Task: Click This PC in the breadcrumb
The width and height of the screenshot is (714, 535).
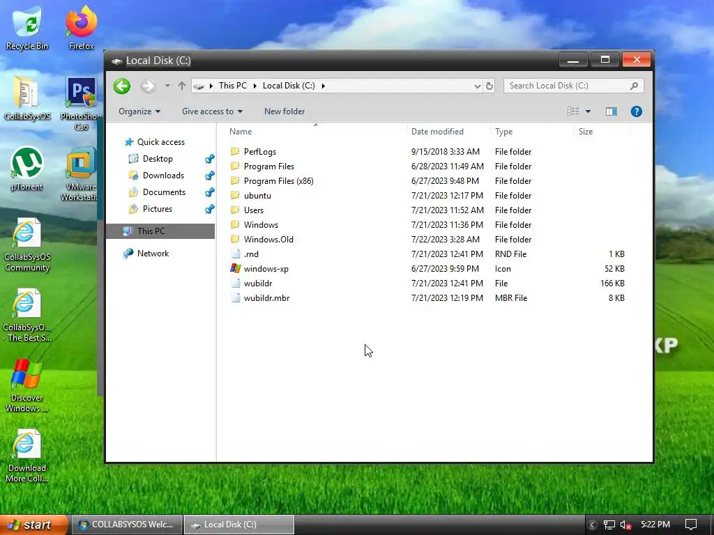Action: coord(233,86)
